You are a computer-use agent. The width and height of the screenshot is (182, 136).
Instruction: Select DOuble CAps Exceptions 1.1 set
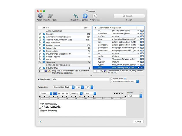[x=64, y=54]
